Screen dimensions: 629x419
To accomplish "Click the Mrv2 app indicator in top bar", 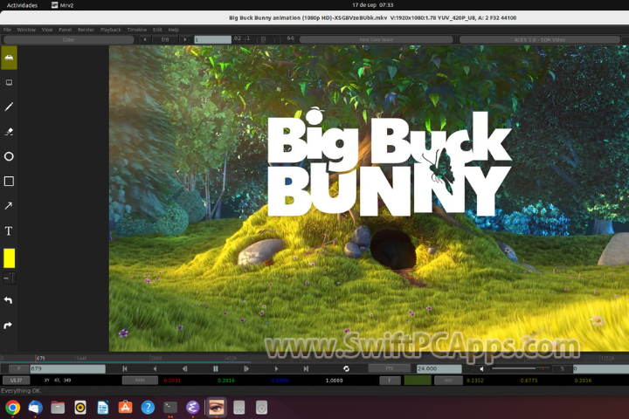I will click(x=63, y=5).
